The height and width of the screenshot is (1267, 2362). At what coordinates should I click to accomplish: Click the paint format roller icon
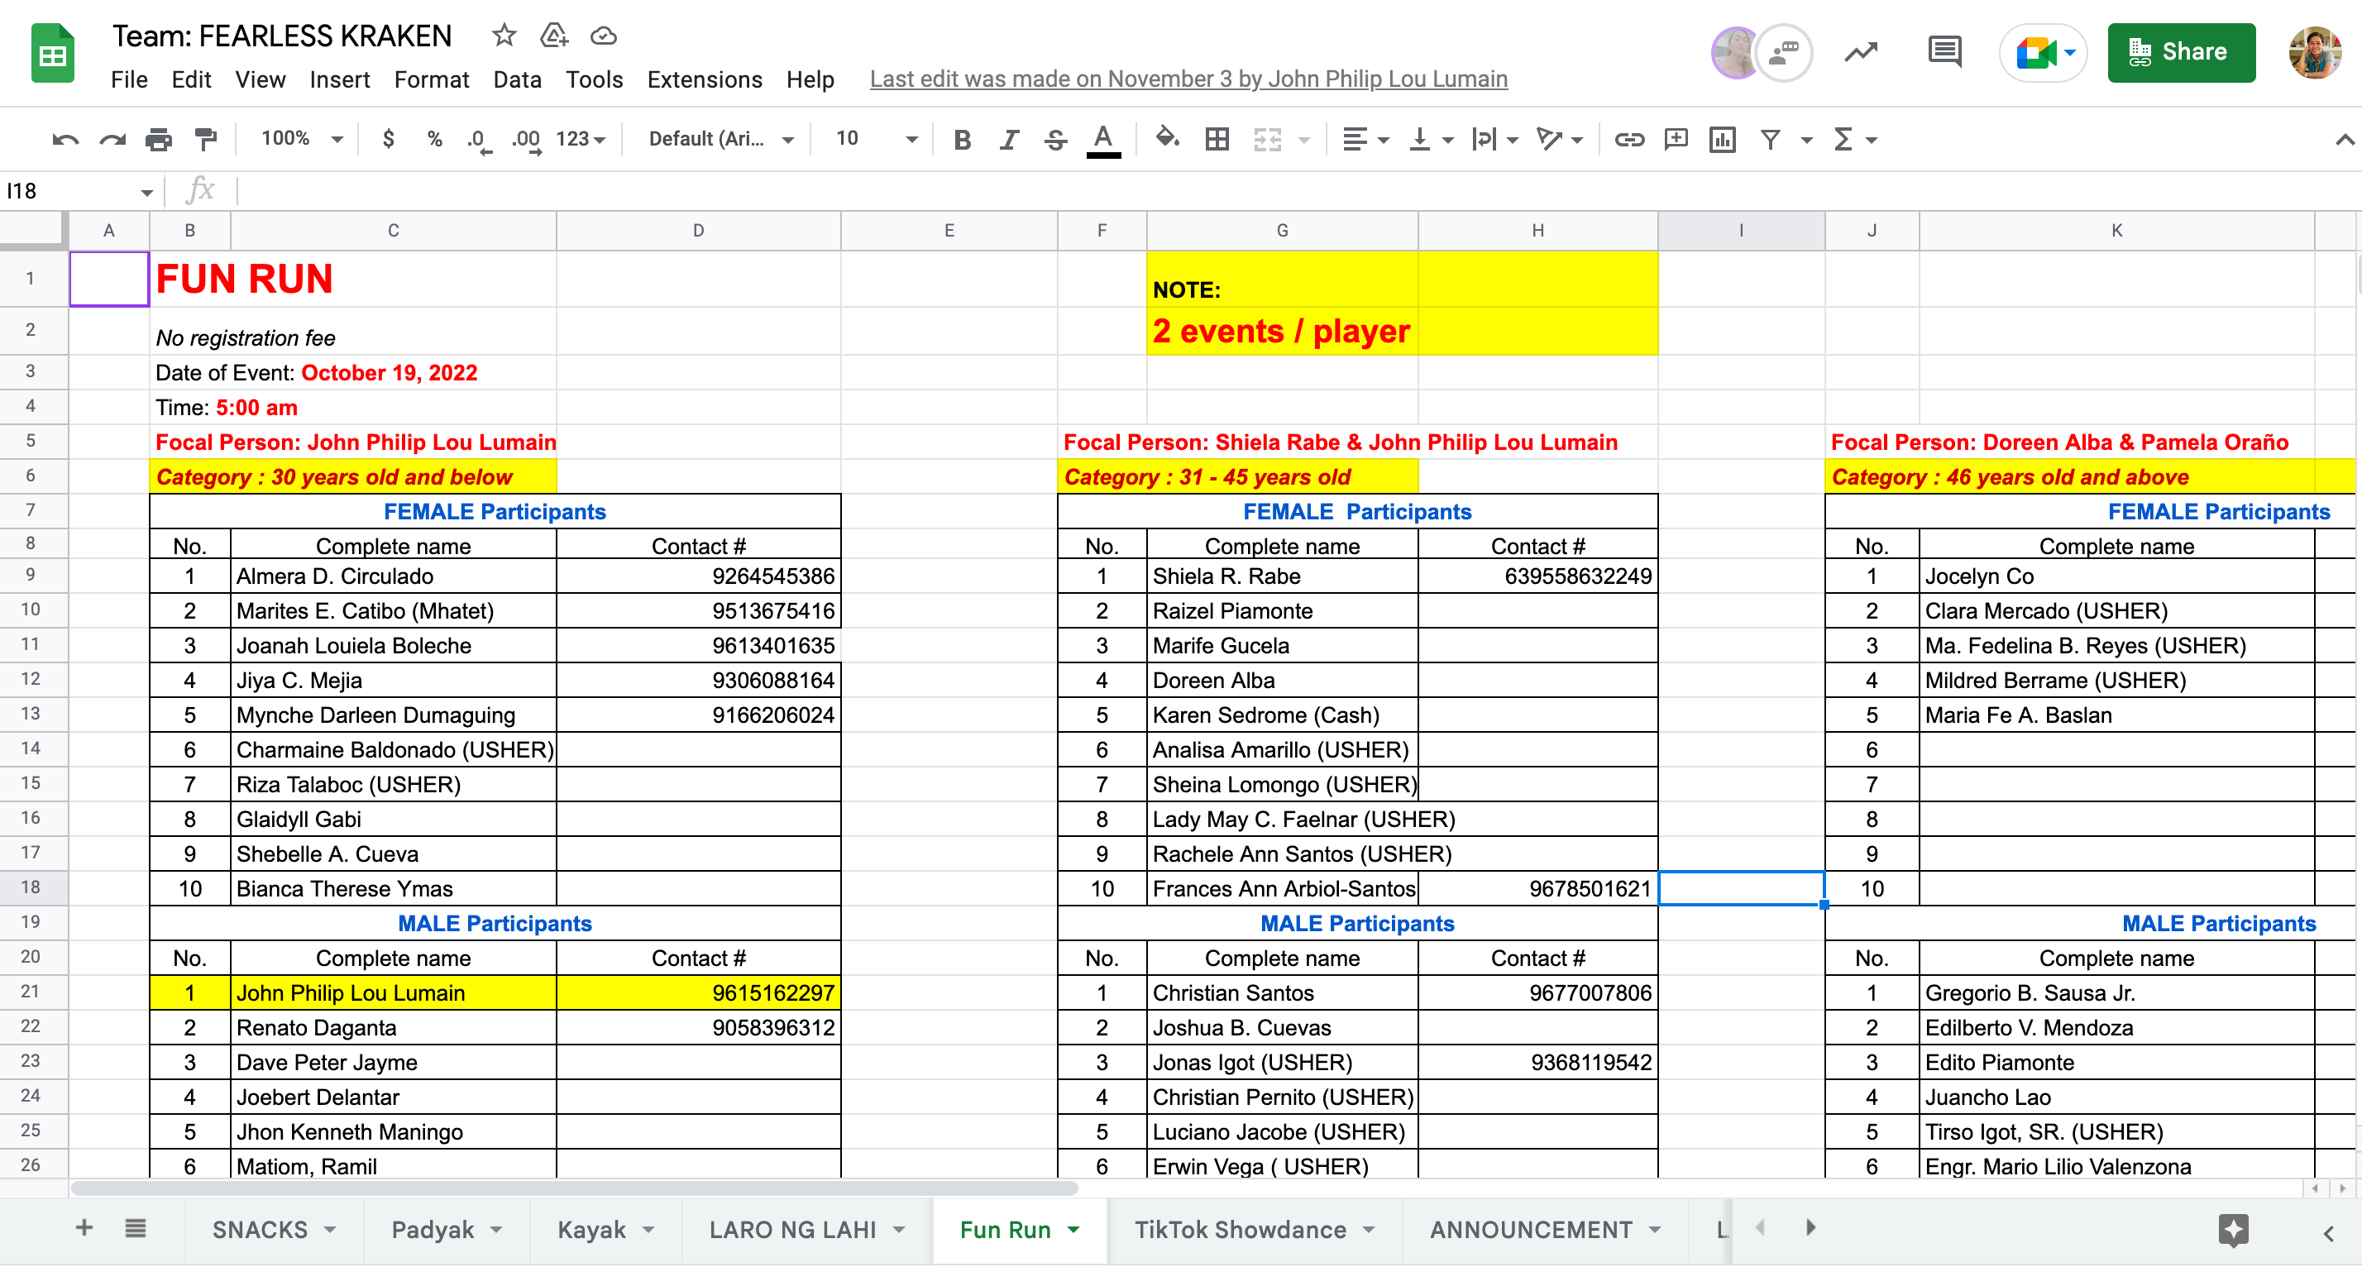click(205, 139)
